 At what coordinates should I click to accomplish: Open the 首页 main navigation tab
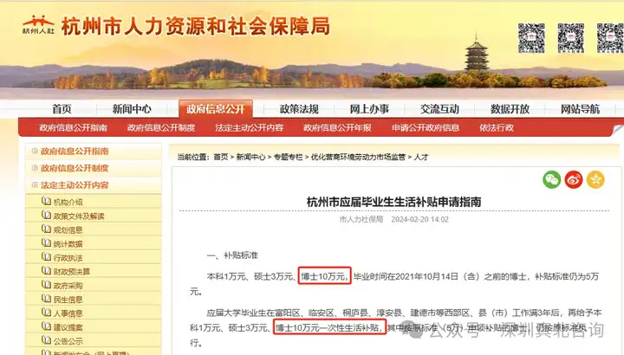[62, 109]
